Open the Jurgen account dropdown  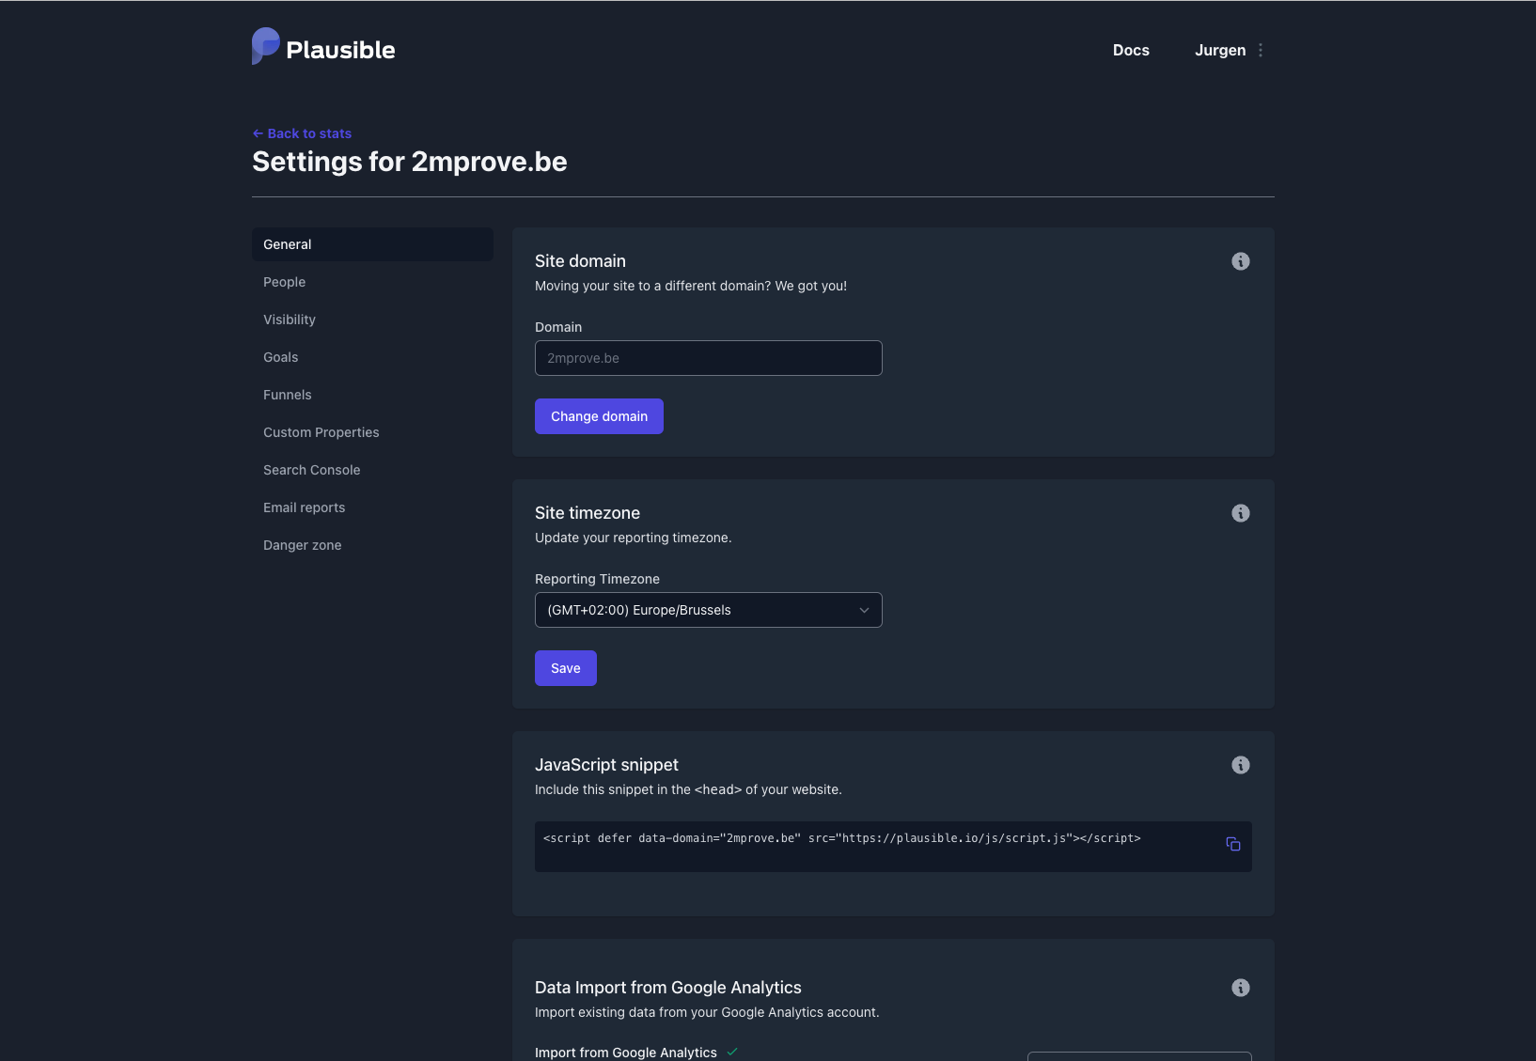pos(1219,51)
